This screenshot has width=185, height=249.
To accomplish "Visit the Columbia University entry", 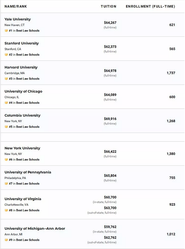I will pyautogui.click(x=22, y=115).
